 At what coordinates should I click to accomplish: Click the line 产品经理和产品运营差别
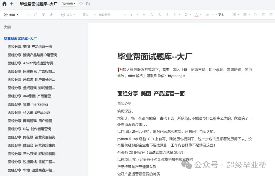(x=137, y=167)
